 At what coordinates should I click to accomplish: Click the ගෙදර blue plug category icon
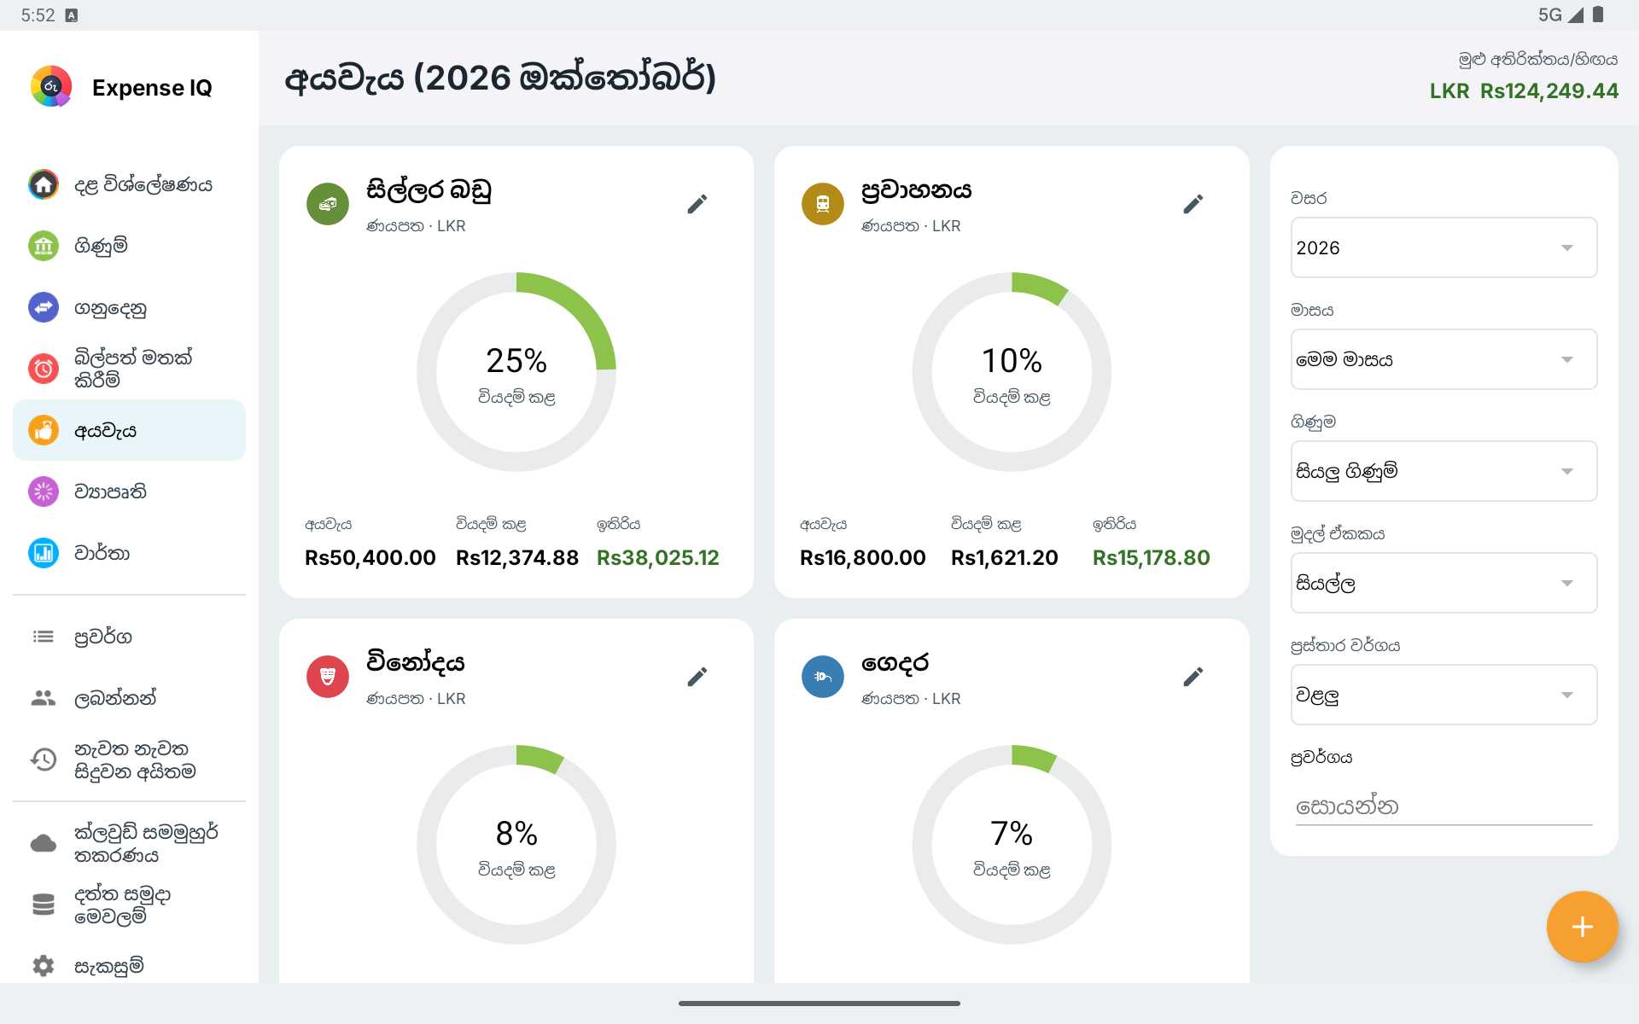tap(823, 677)
